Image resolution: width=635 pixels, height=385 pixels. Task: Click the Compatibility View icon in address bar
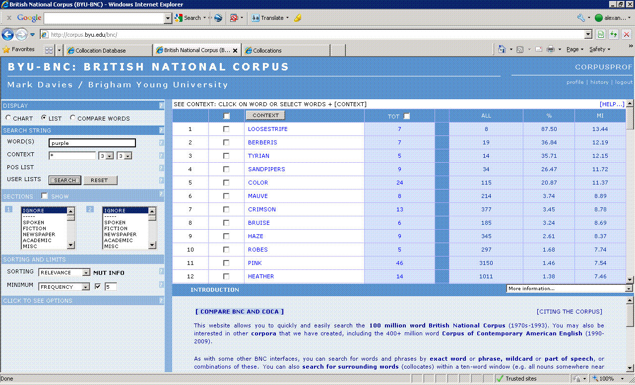(x=601, y=35)
